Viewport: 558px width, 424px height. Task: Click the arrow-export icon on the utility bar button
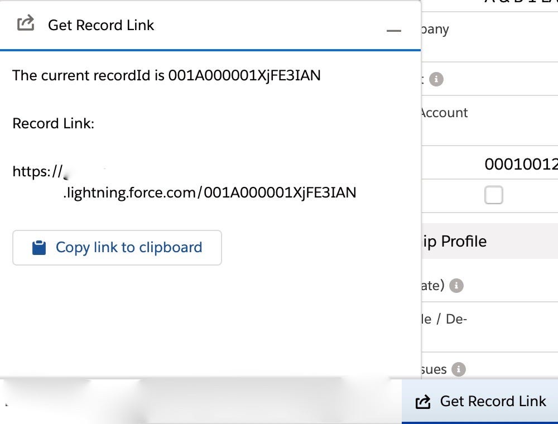coord(422,401)
